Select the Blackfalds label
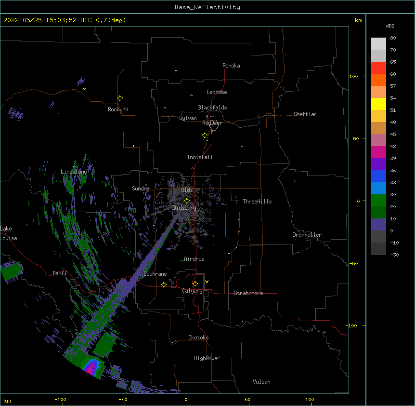Screen dimensions: 415x406 pyautogui.click(x=212, y=108)
